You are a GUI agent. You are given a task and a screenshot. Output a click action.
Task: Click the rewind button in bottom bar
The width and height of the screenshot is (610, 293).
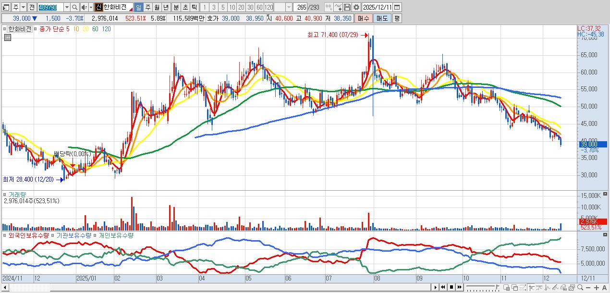tap(443, 287)
